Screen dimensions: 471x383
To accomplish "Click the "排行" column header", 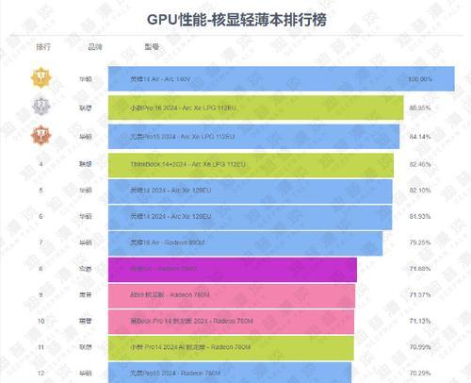I will 43,47.
